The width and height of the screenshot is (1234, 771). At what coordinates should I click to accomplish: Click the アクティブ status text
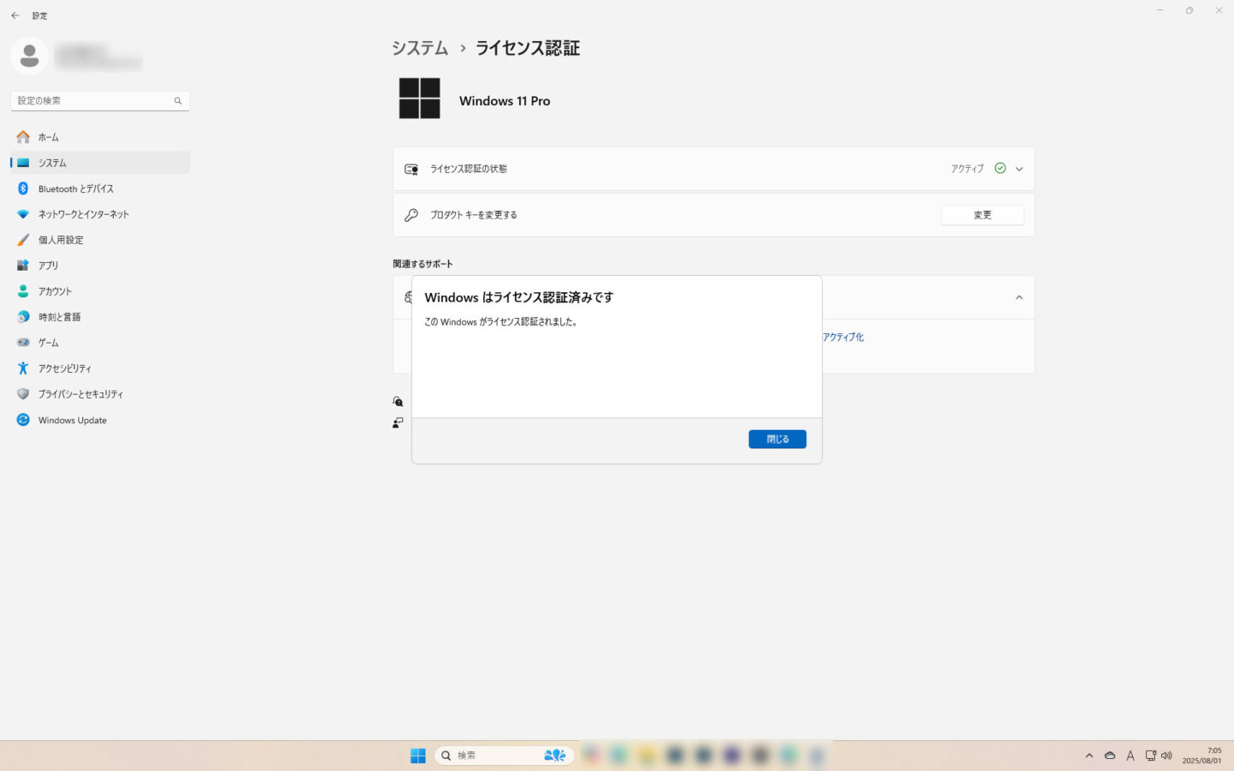(x=967, y=169)
